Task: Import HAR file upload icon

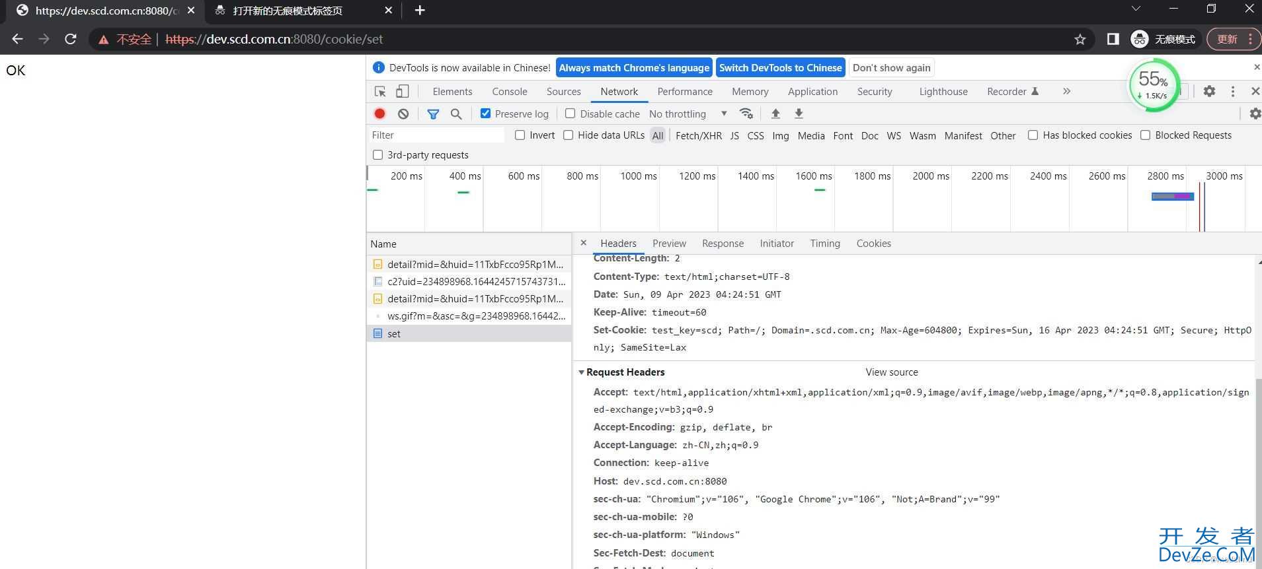Action: point(775,114)
